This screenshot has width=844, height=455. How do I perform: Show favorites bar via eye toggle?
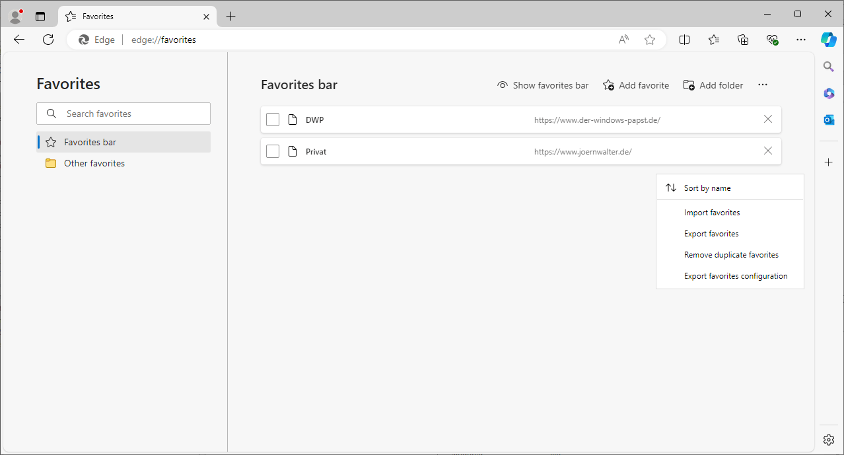[543, 85]
